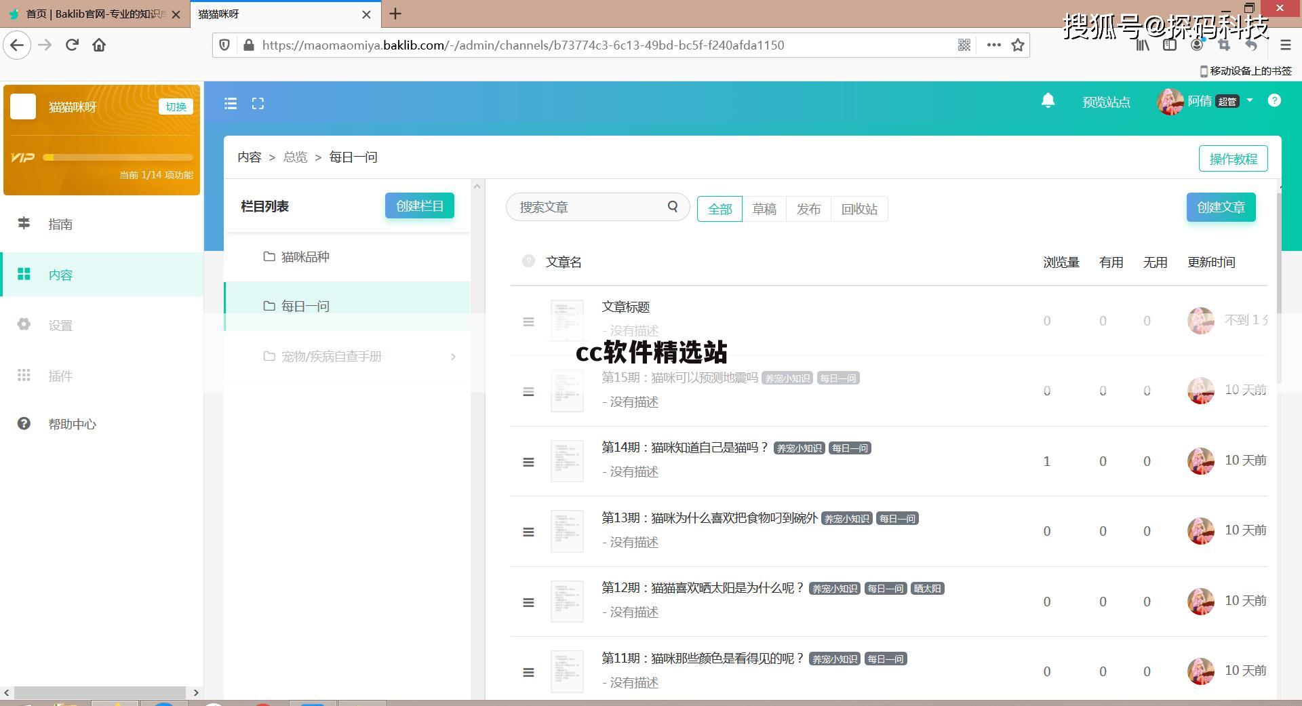Click the 每日一问 folder icon
Image resolution: width=1302 pixels, height=706 pixels.
(x=269, y=306)
